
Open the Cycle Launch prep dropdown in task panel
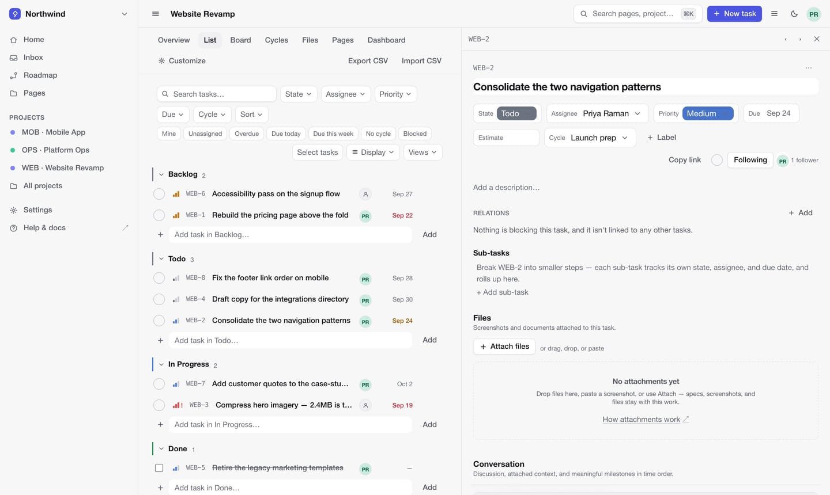point(590,138)
